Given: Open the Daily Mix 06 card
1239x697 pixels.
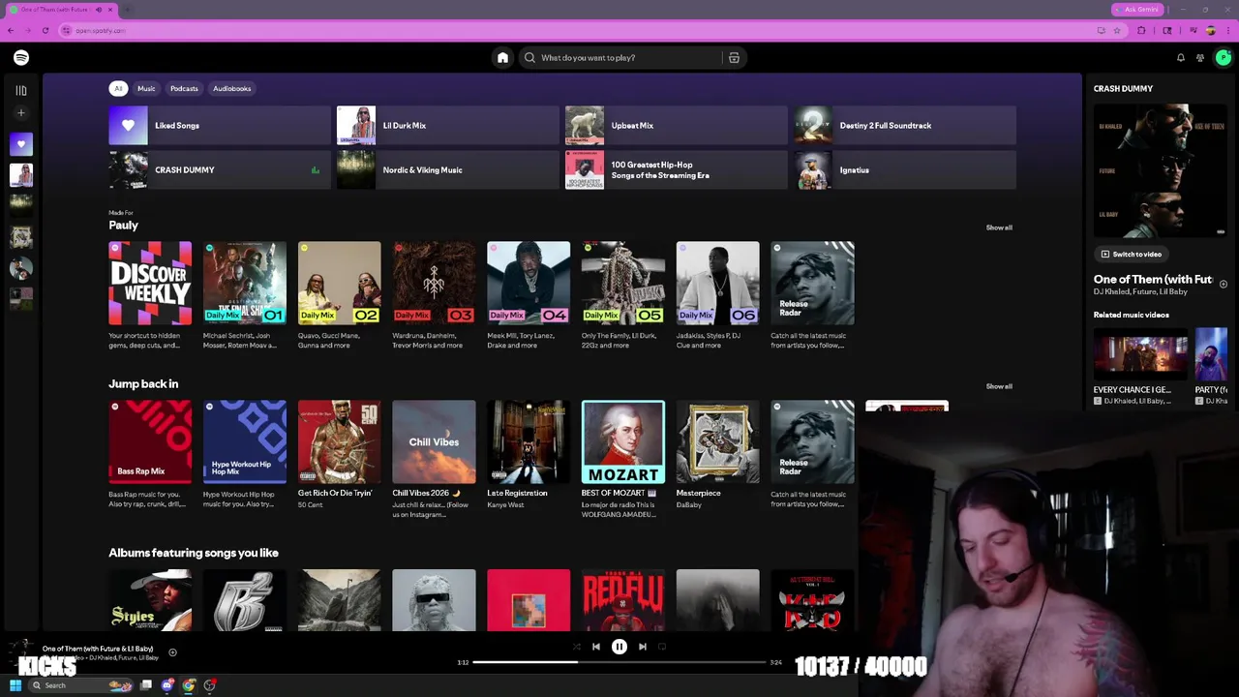Looking at the screenshot, I should (x=717, y=295).
